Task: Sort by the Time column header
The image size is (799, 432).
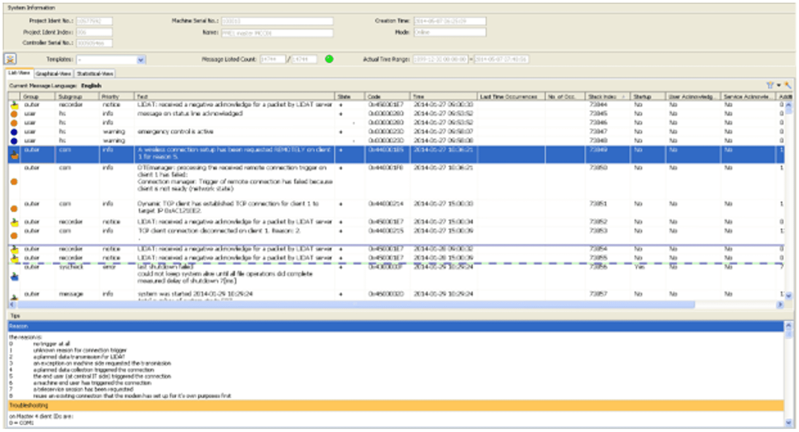Action: (444, 96)
